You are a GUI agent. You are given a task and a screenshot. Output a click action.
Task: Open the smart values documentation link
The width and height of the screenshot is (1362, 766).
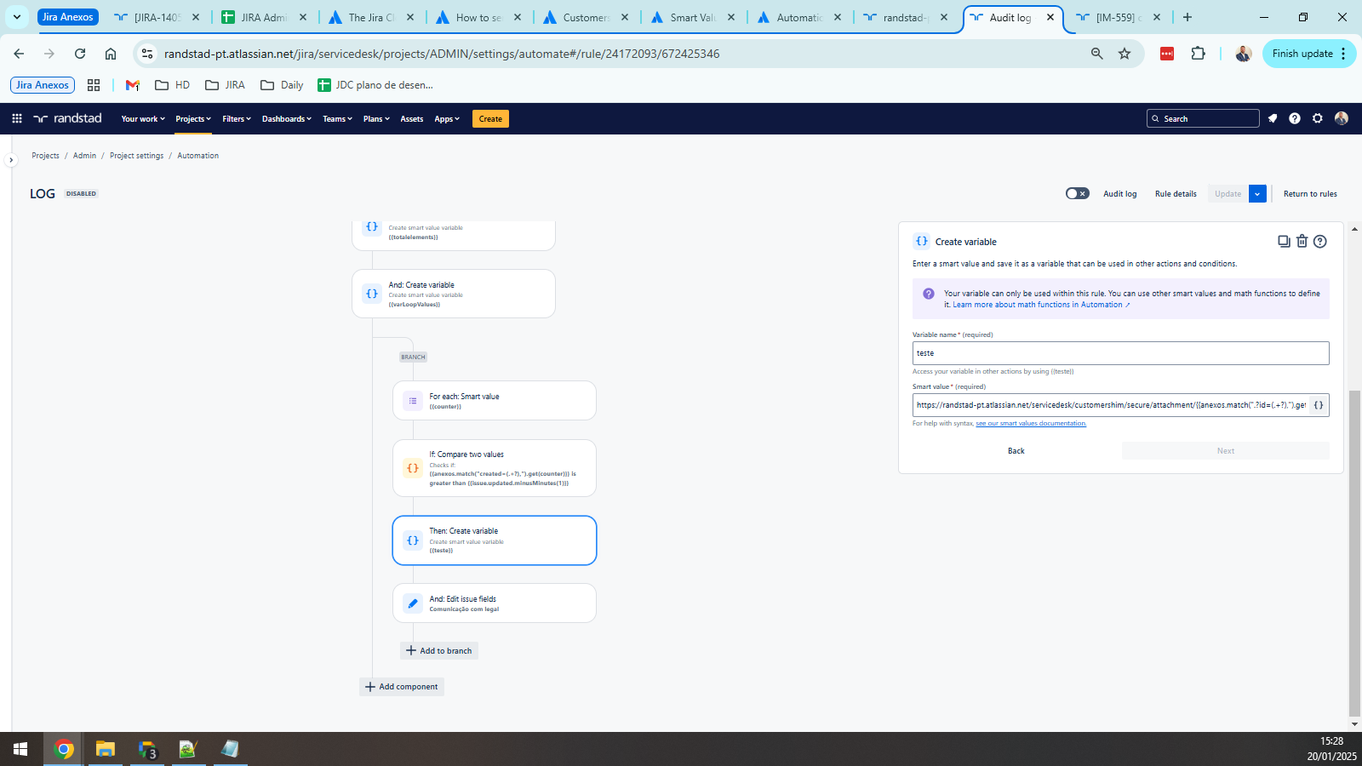click(1031, 424)
